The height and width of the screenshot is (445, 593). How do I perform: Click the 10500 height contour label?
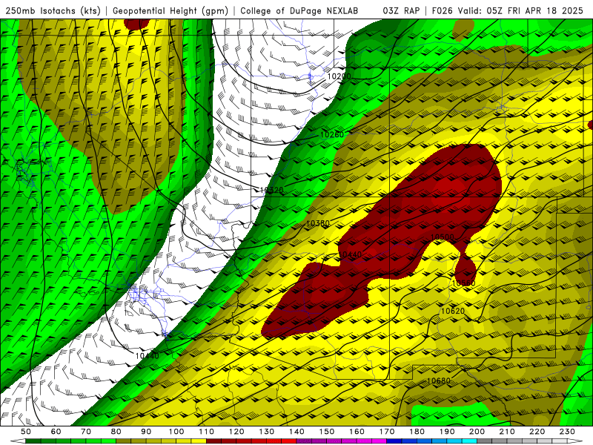[442, 237]
